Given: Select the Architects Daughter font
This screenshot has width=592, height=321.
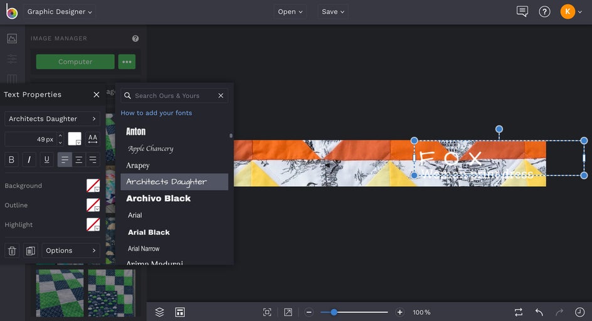Looking at the screenshot, I should click(x=174, y=182).
